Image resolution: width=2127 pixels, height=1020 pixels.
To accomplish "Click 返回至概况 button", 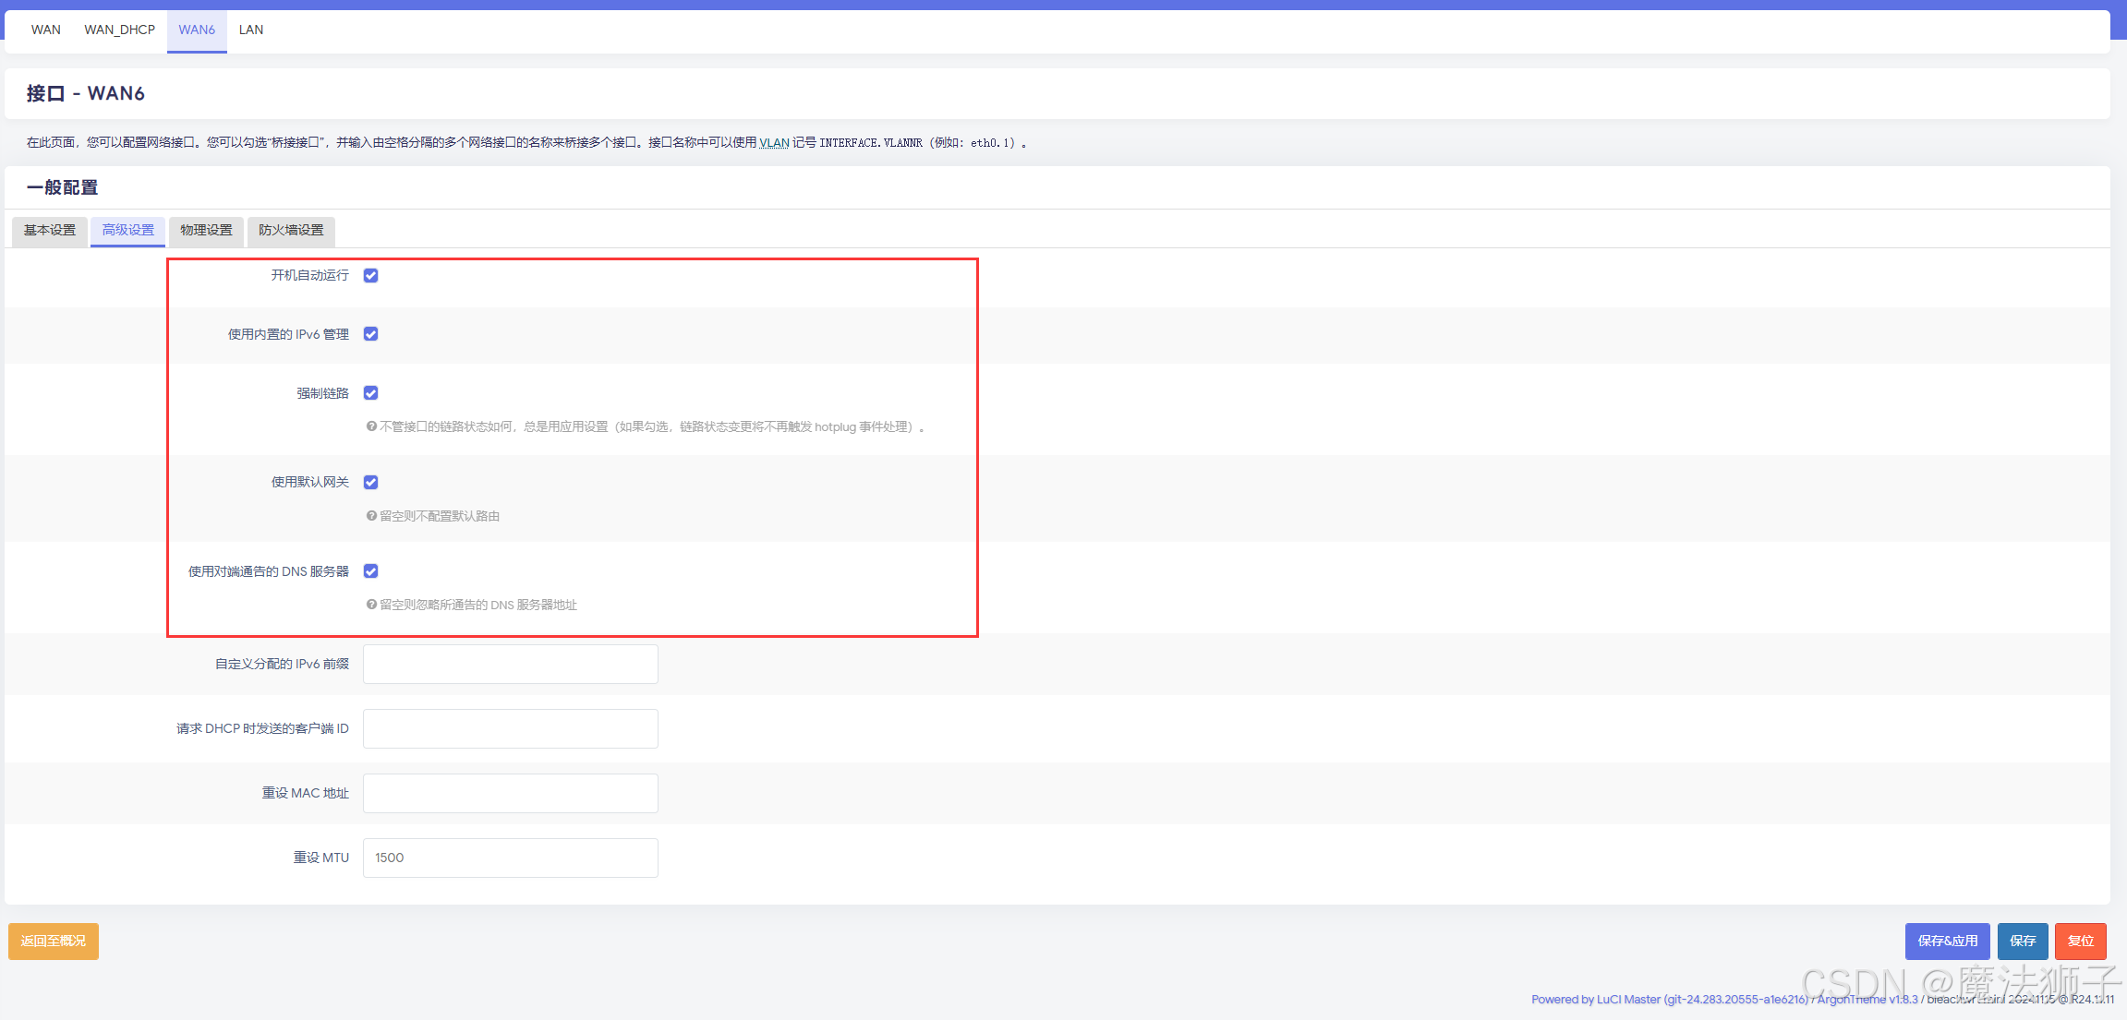I will coord(54,941).
